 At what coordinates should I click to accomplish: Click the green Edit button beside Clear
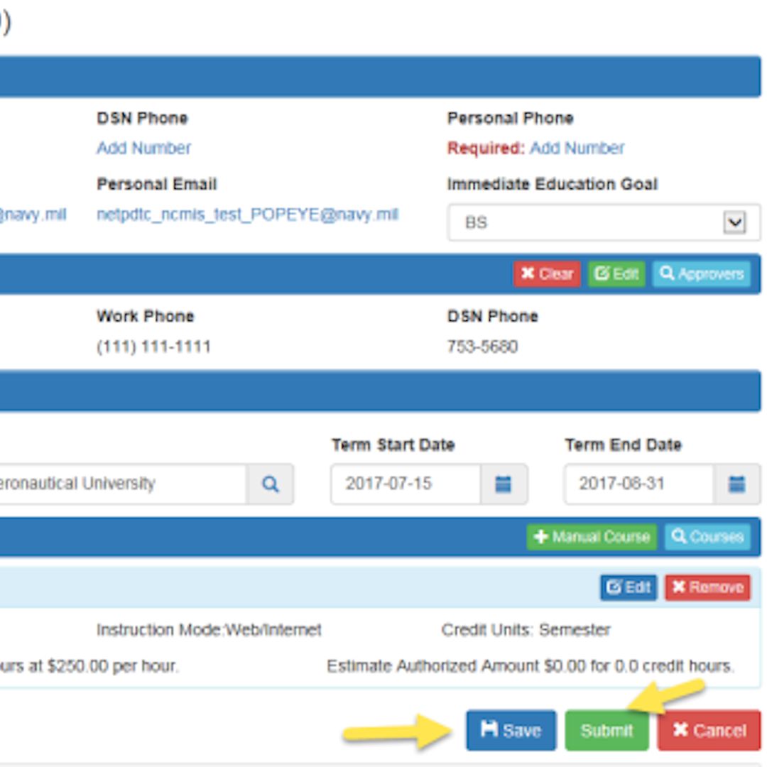pyautogui.click(x=616, y=274)
